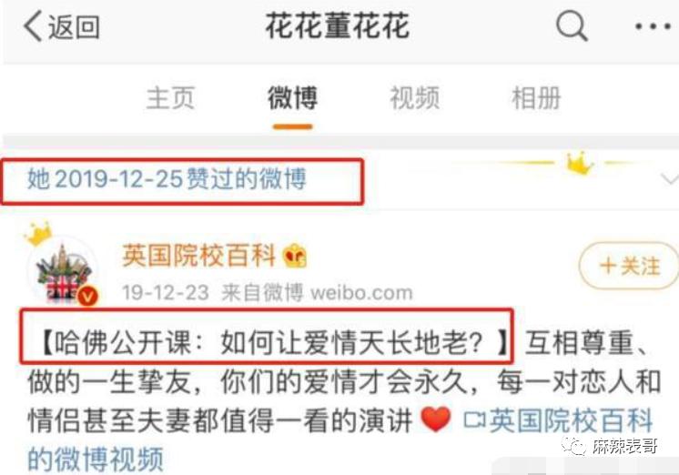
Task: Select the 微博 tab
Action: pos(292,98)
